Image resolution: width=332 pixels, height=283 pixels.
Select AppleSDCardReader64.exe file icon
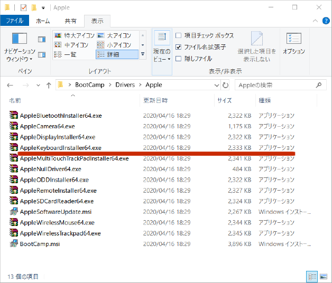click(x=14, y=201)
